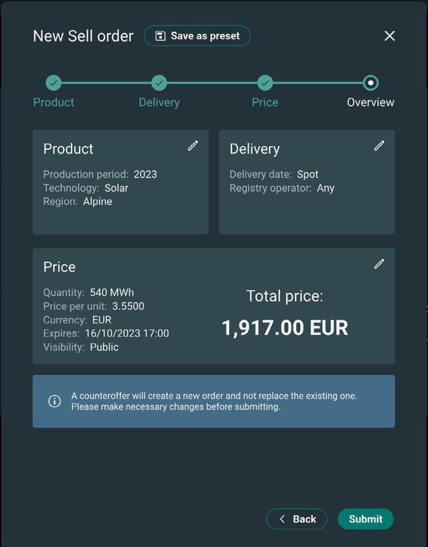Submit the sell order

point(365,519)
